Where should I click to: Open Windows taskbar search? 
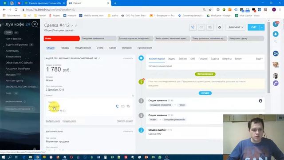click(x=10, y=157)
